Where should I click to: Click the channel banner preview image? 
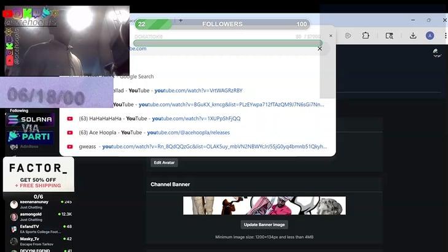point(264,205)
